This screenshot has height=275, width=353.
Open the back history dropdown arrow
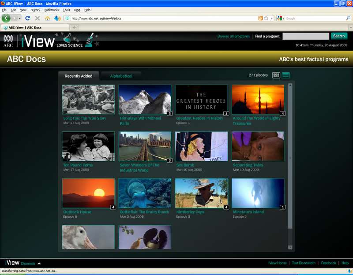[x=19, y=18]
